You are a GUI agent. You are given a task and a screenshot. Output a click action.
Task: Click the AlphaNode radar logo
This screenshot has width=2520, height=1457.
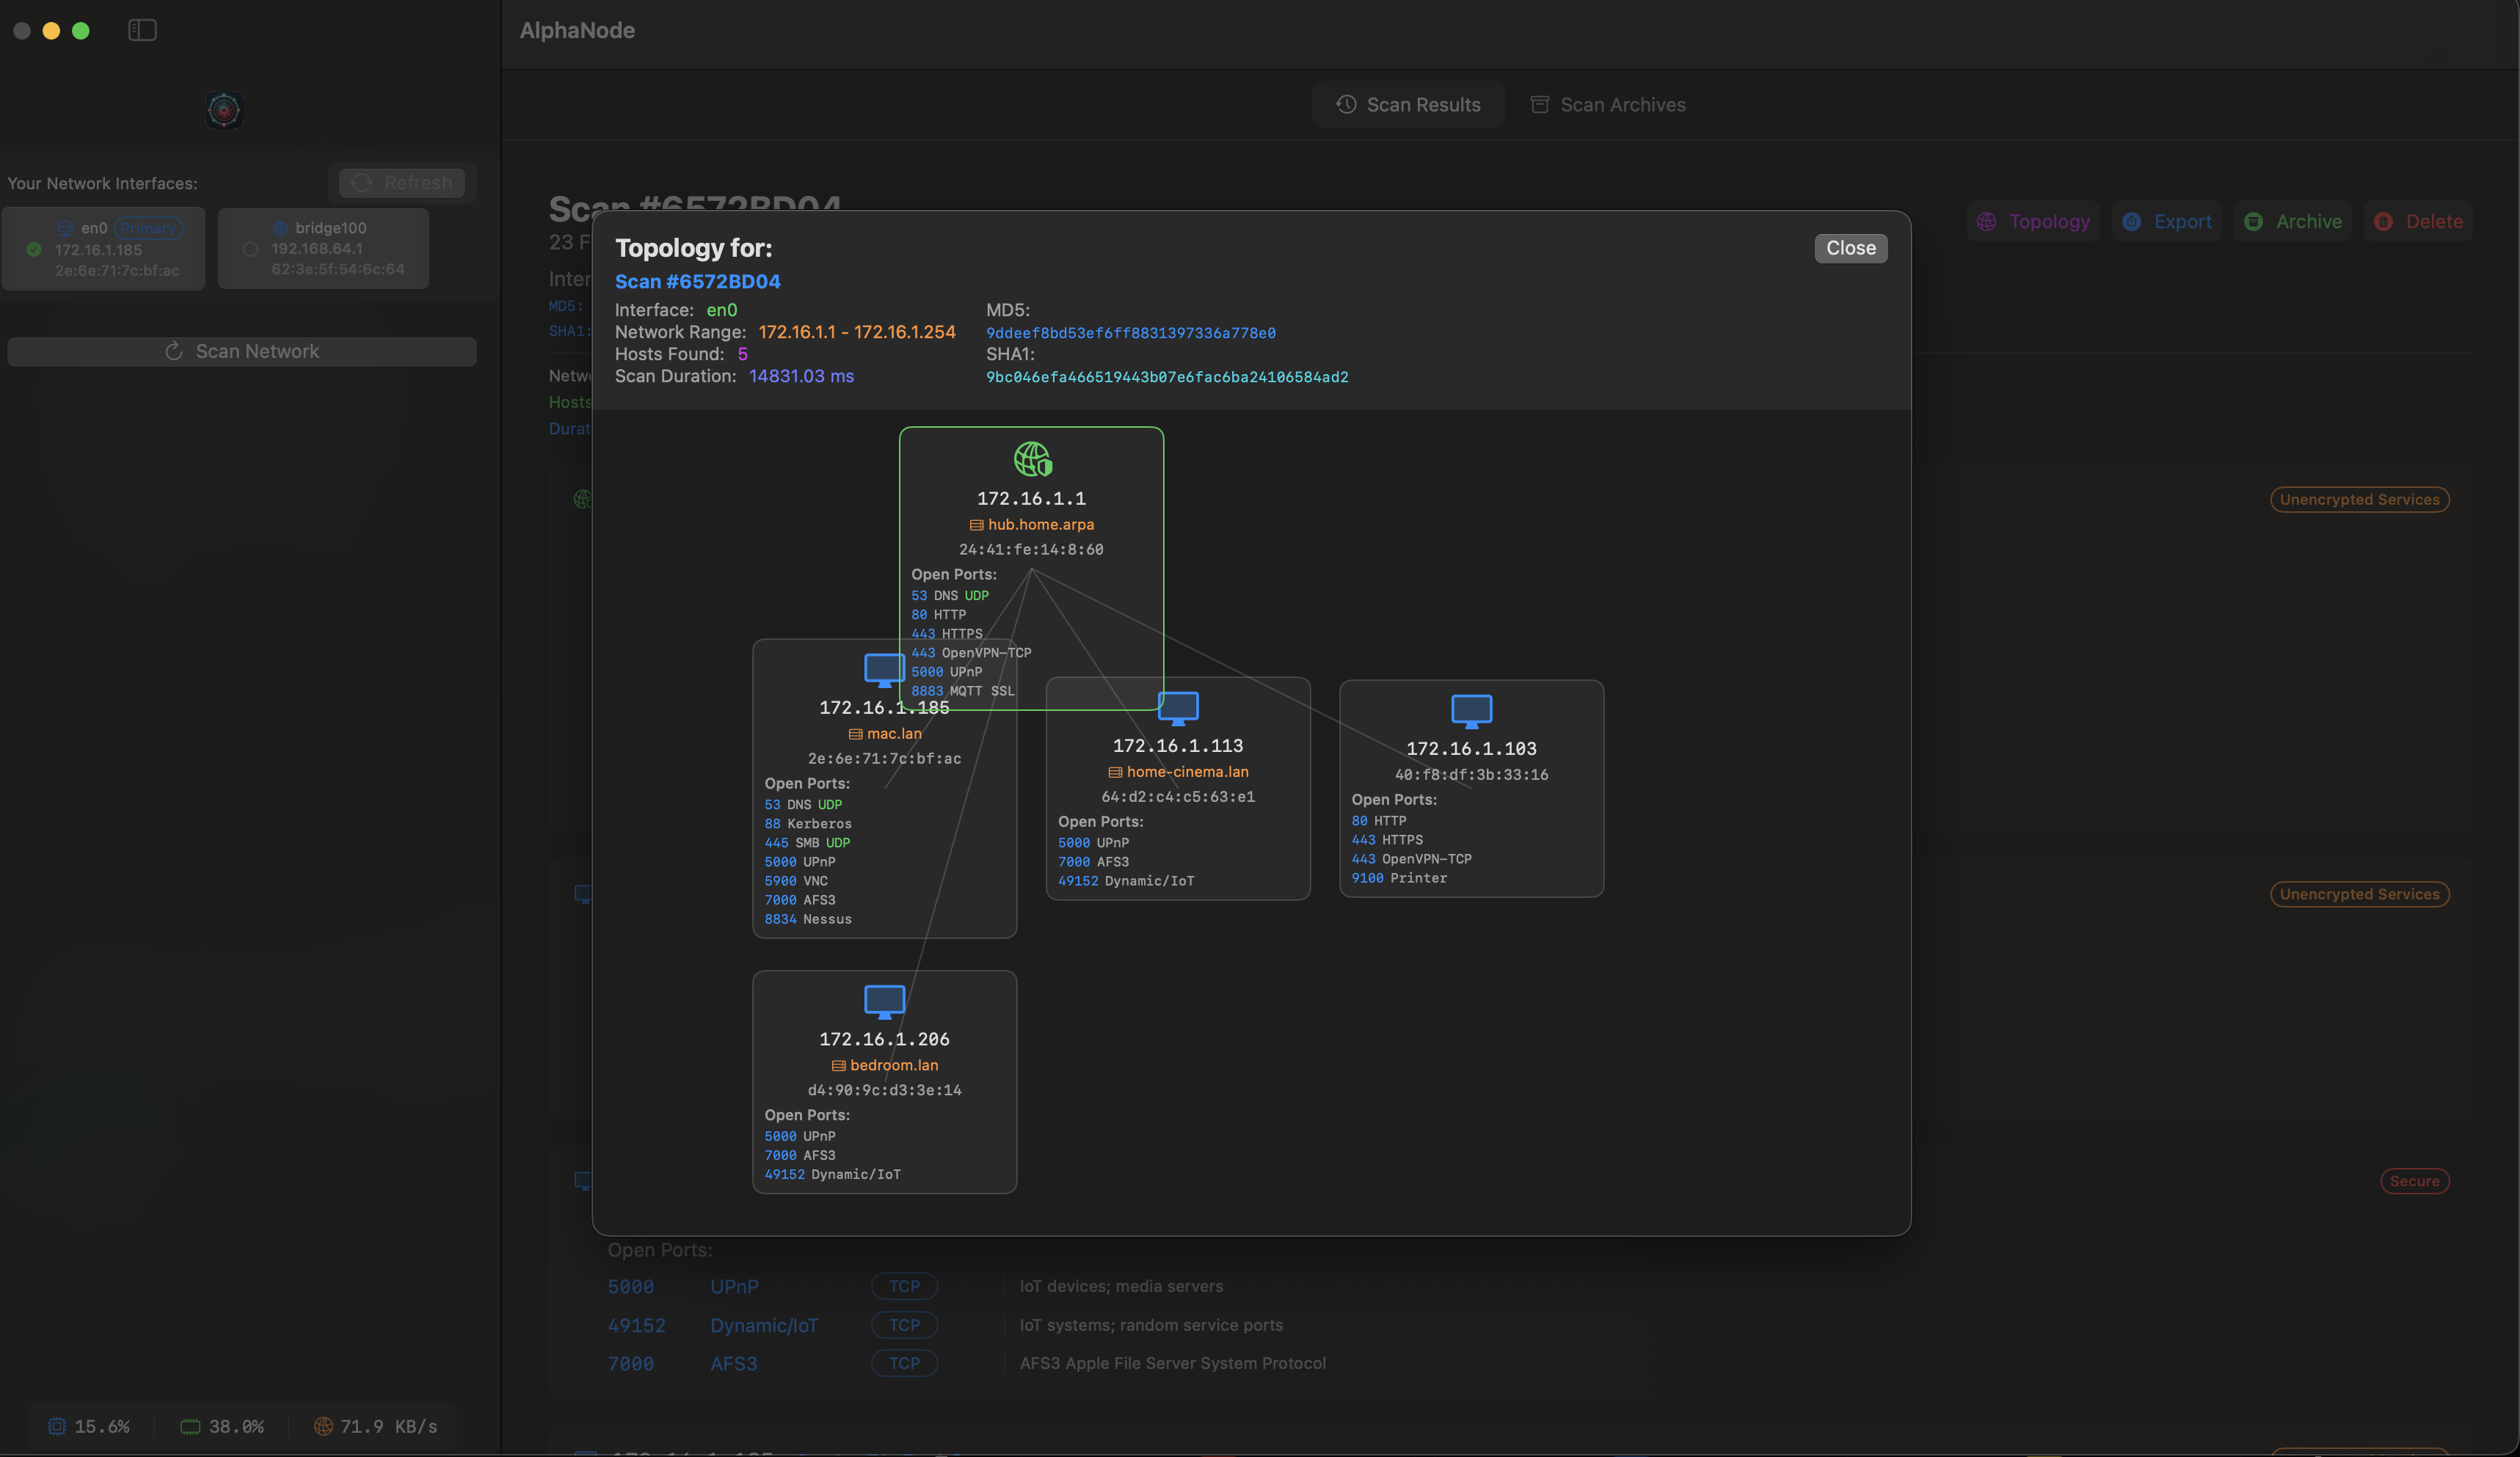pyautogui.click(x=223, y=109)
